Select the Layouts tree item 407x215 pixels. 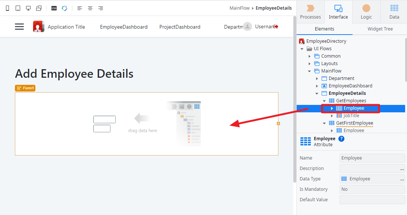point(329,64)
